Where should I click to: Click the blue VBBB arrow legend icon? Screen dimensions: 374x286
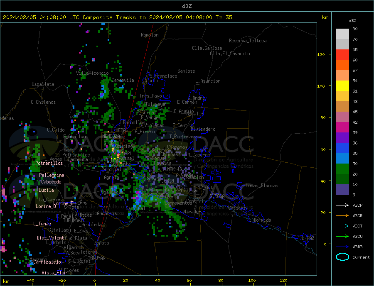342,247
